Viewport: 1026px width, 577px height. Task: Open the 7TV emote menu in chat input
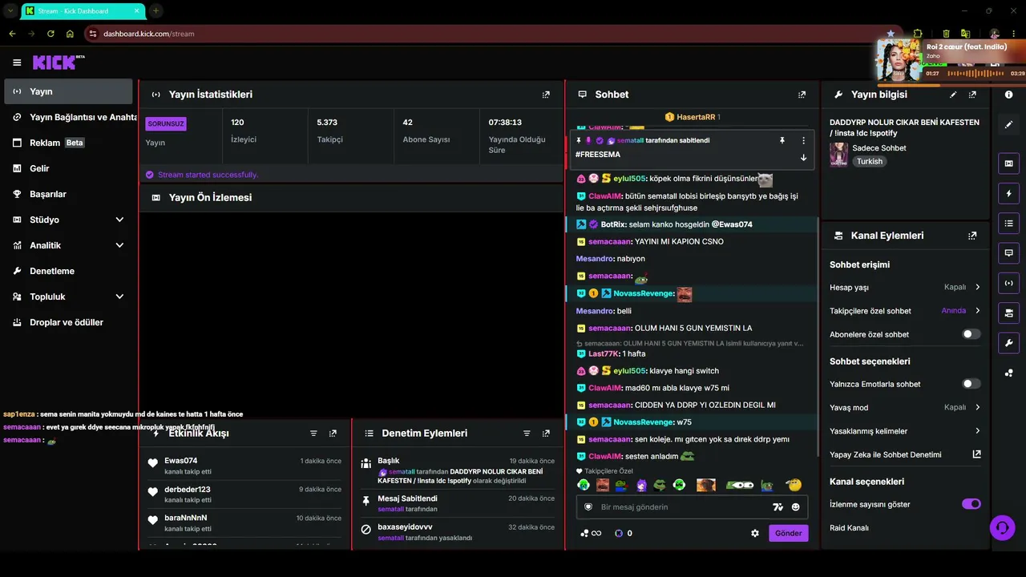tap(777, 507)
